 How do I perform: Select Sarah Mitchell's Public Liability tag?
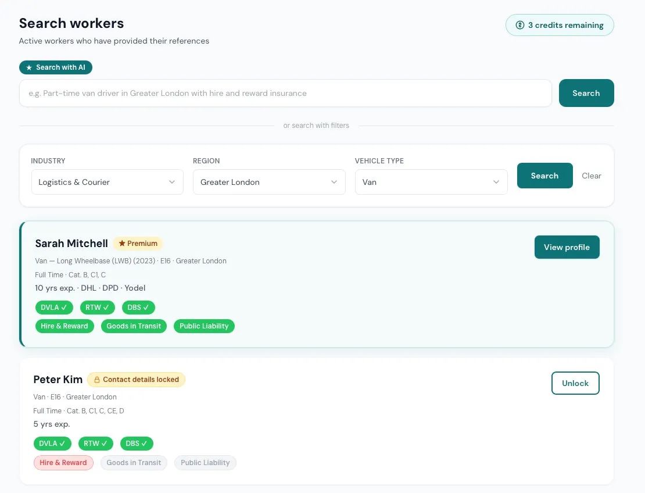204,326
